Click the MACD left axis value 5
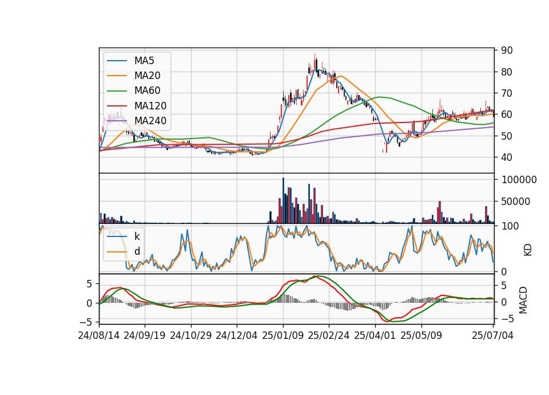The width and height of the screenshot is (549, 395). [89, 284]
